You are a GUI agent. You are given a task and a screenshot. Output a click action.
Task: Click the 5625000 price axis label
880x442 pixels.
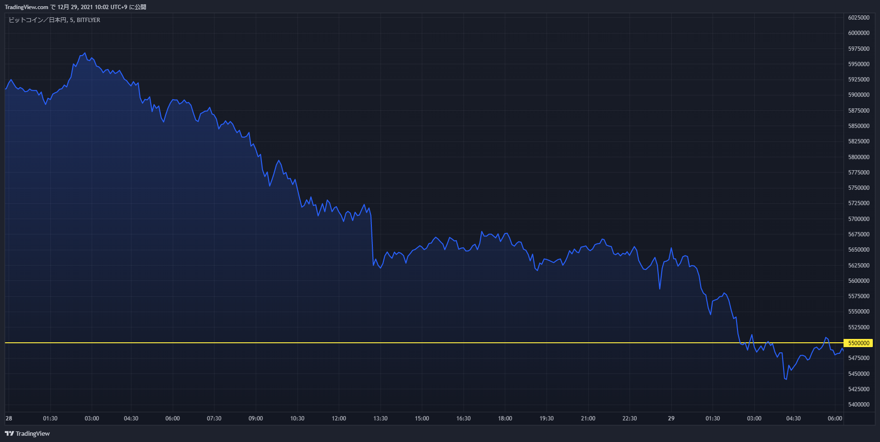[858, 266]
